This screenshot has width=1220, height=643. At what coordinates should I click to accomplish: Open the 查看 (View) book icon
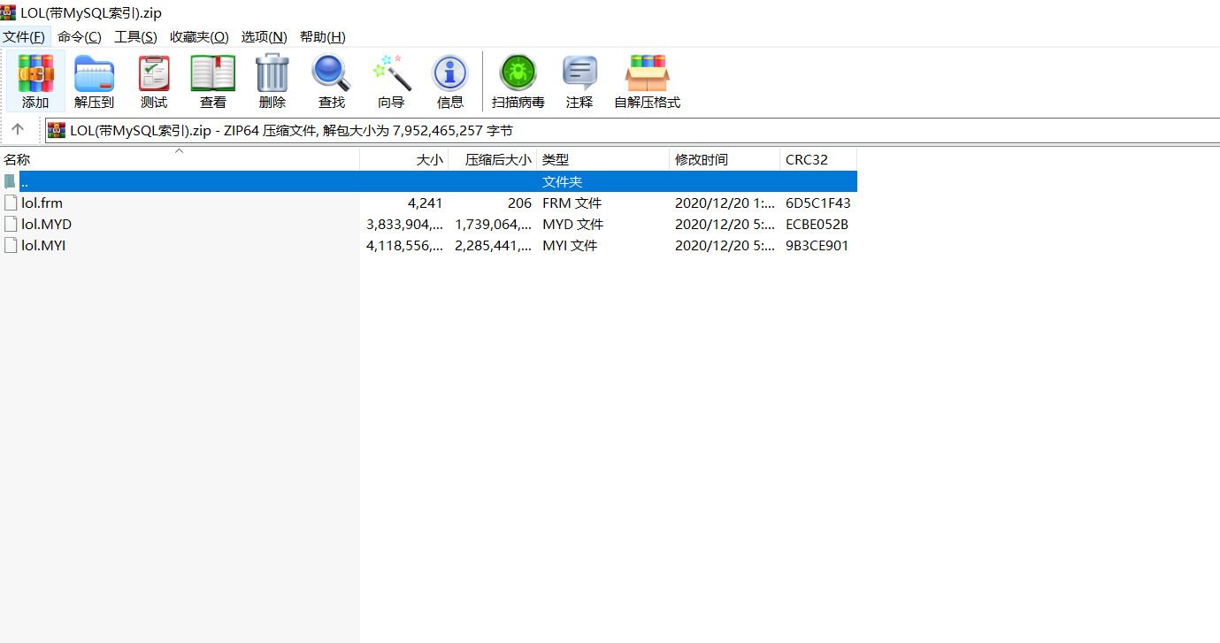(213, 74)
